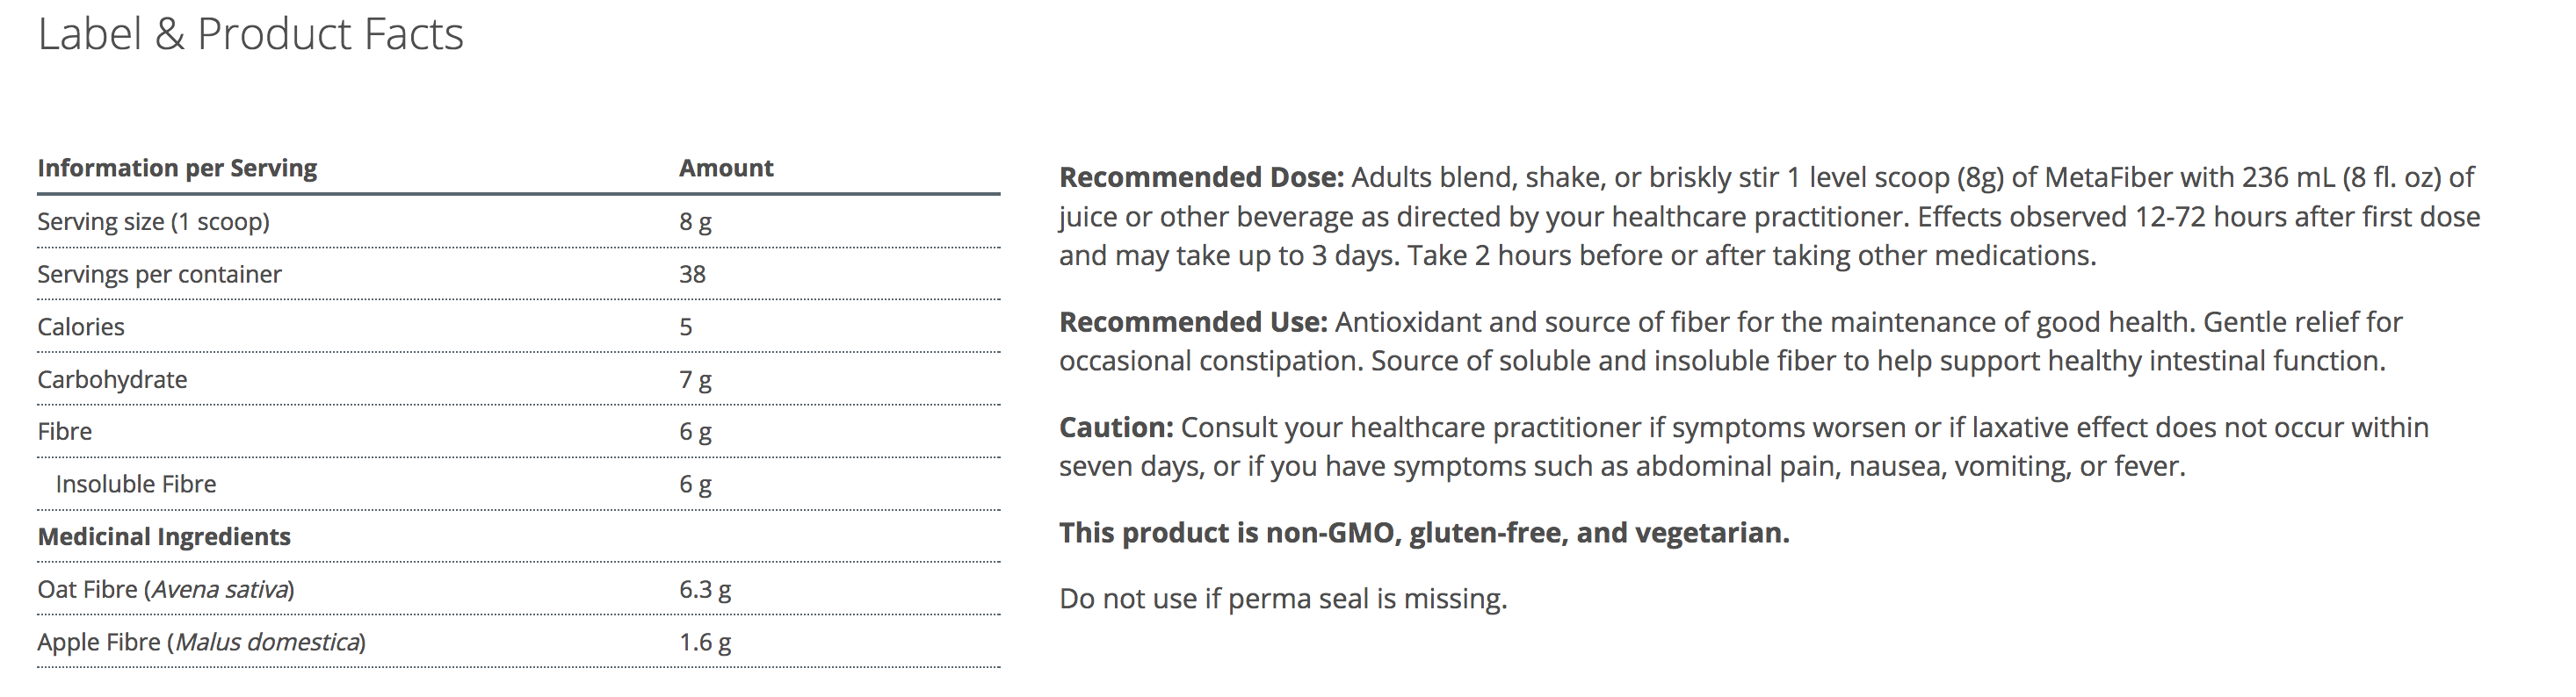Image resolution: width=2576 pixels, height=697 pixels.
Task: Click the "1.6 g" apple fibre amount
Action: [705, 642]
